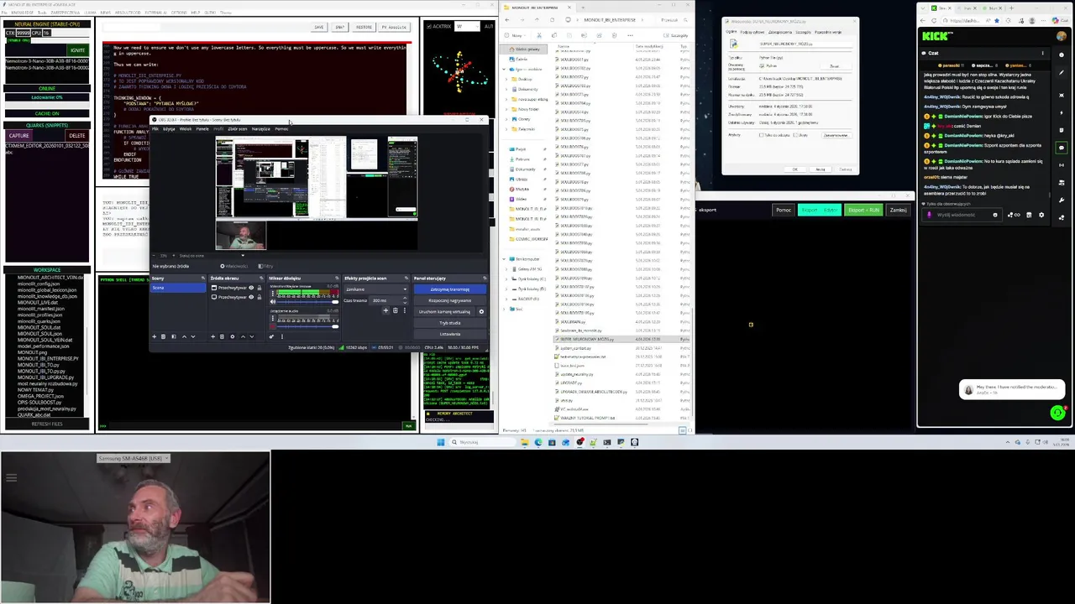1075x604 pixels.
Task: Click the CTX value field in Monolit
Action: pyautogui.click(x=23, y=33)
